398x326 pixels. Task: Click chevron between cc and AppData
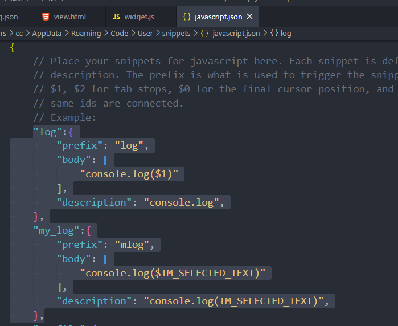27,33
